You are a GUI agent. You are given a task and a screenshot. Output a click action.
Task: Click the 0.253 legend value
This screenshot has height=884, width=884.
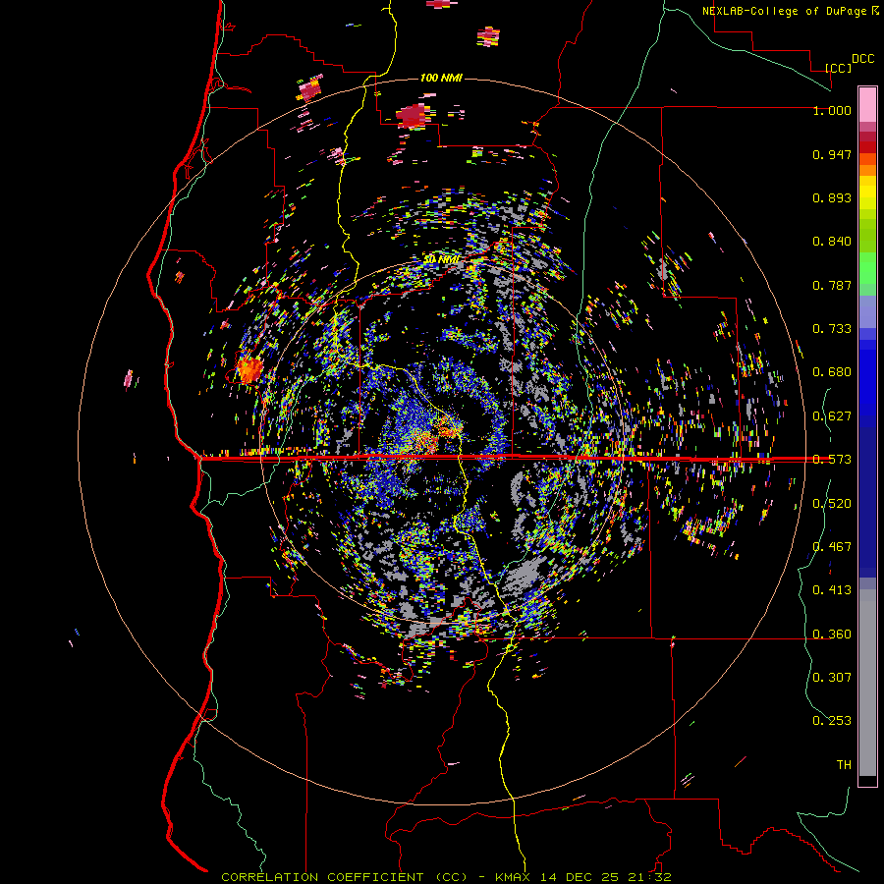coord(832,721)
